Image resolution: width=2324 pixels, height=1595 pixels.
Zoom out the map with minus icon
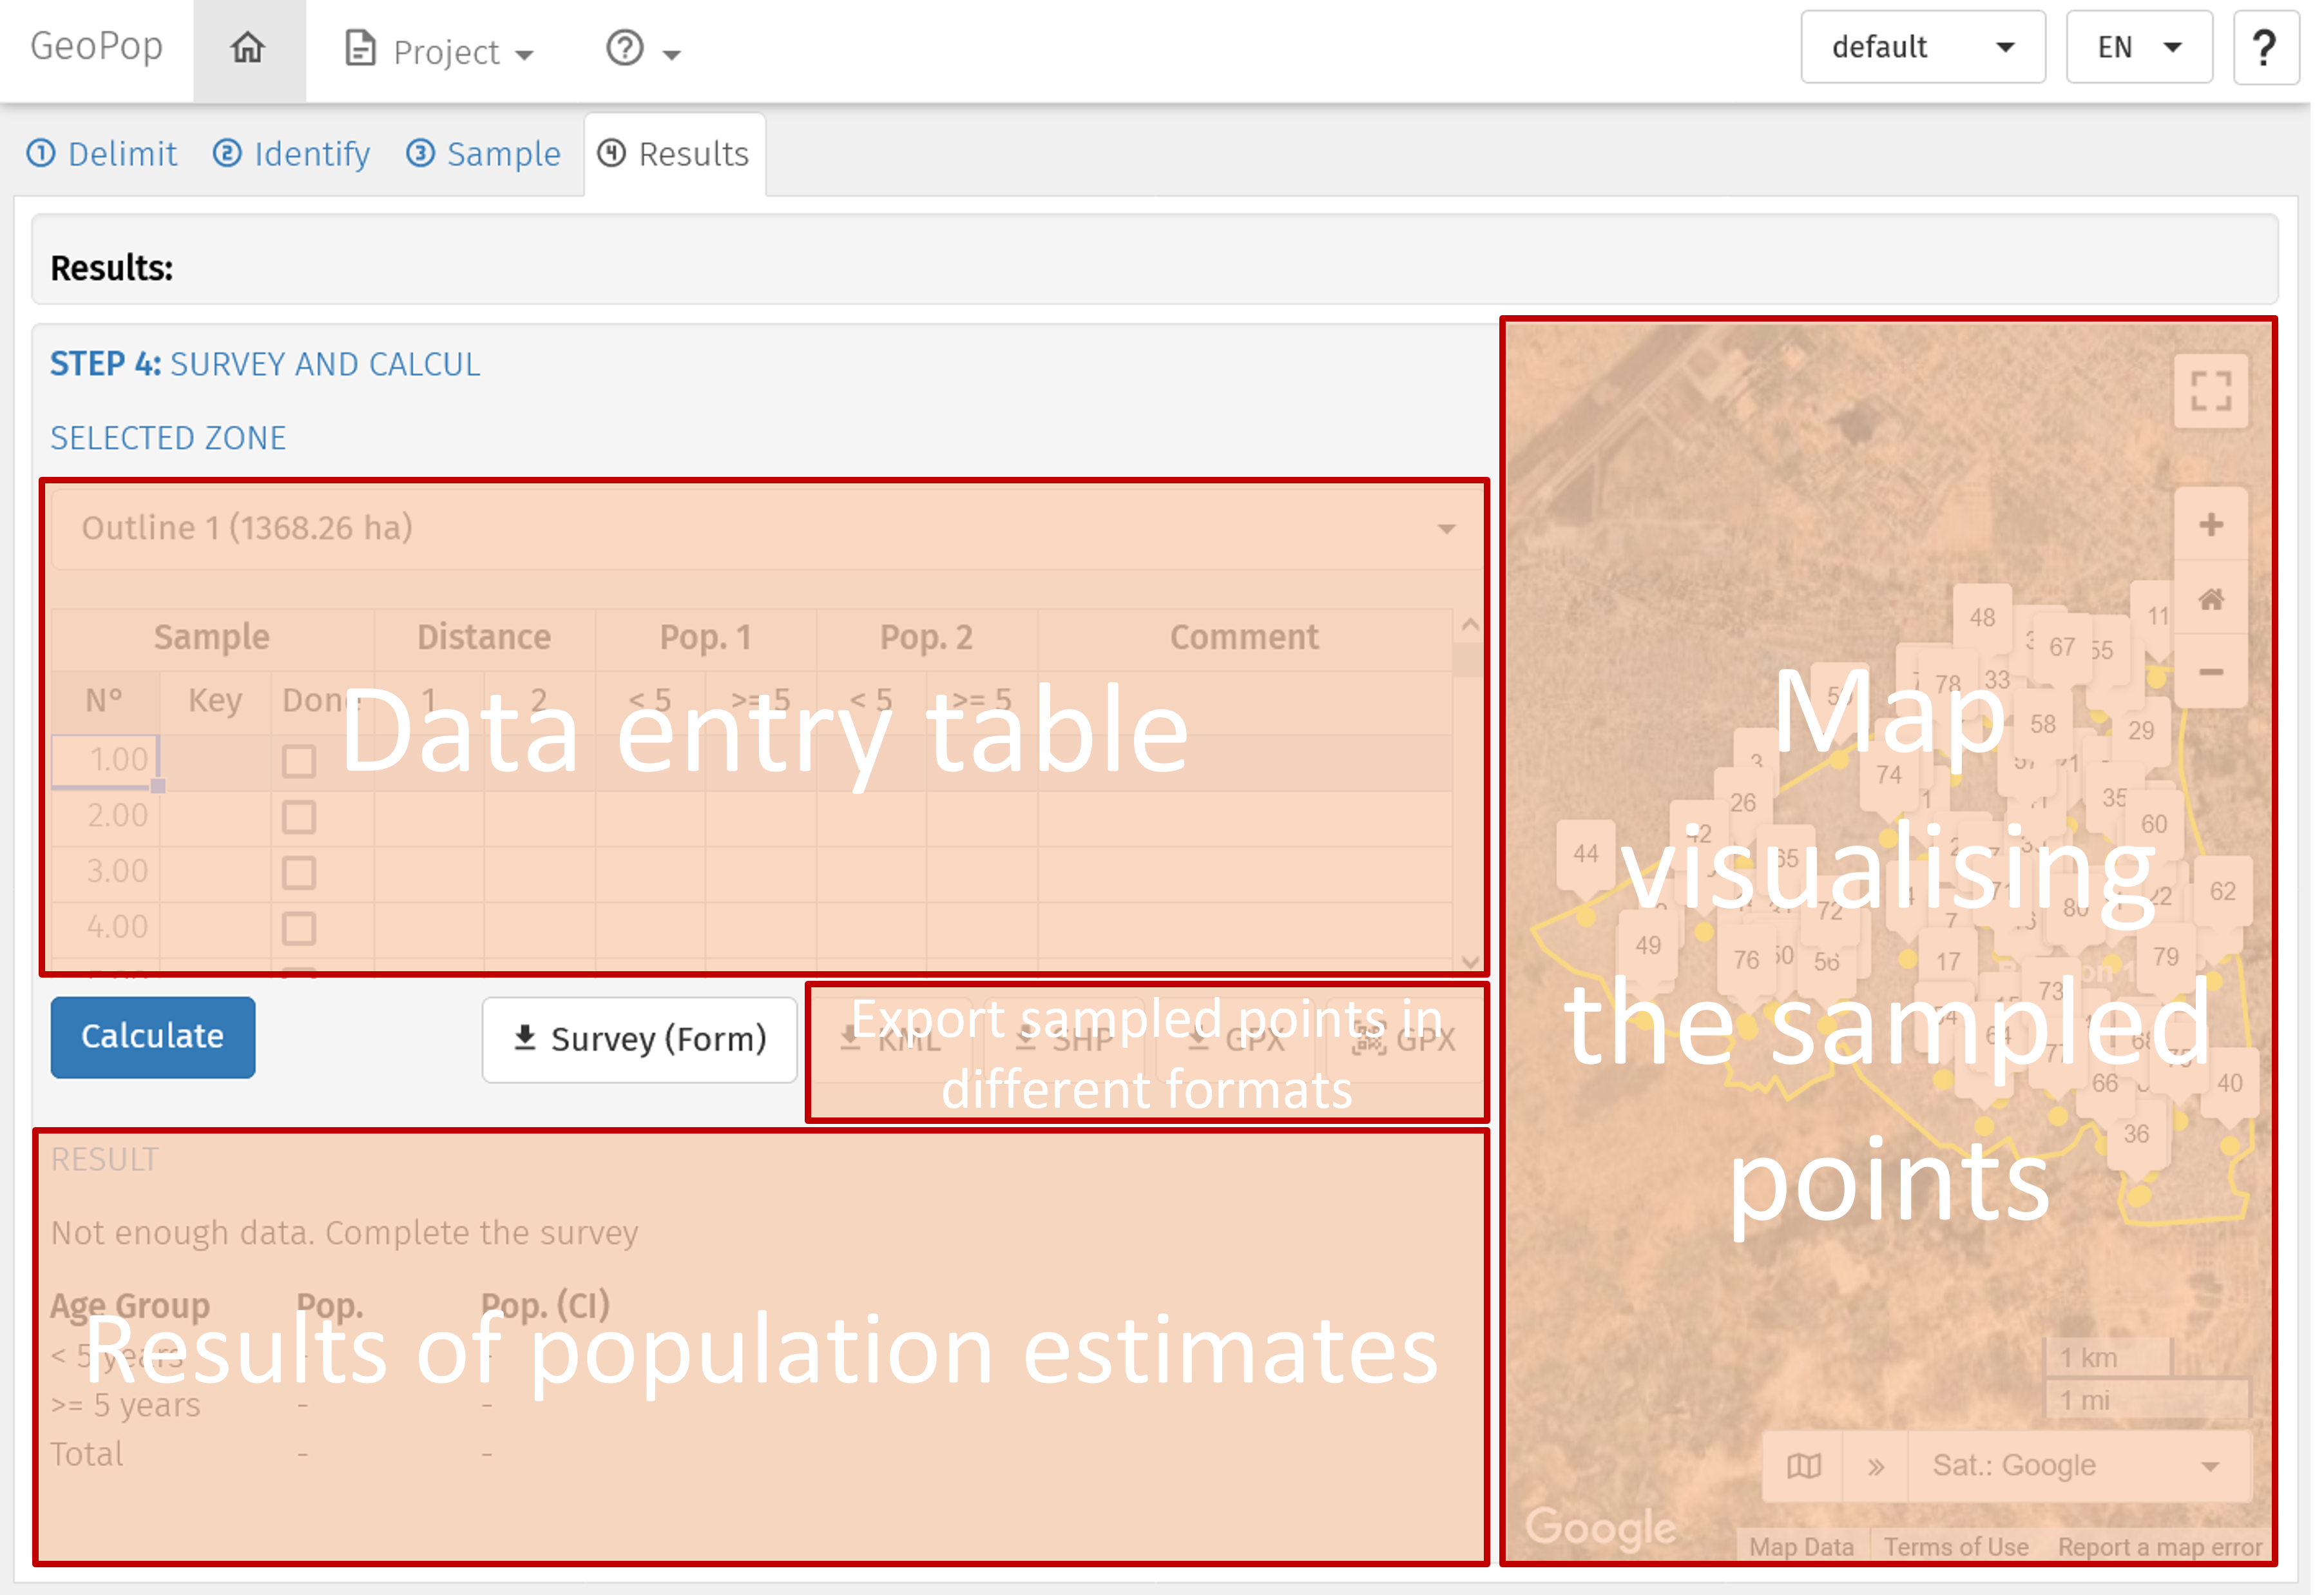(2210, 672)
